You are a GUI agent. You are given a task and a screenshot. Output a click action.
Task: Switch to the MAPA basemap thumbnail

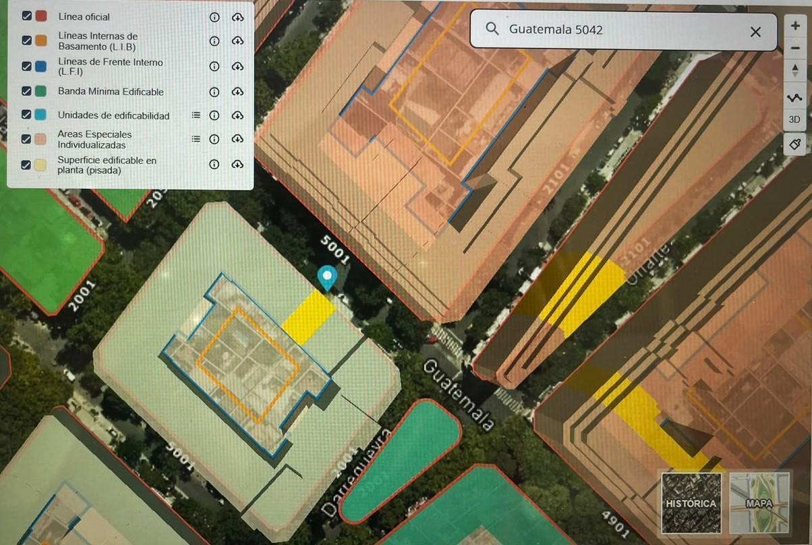click(759, 502)
